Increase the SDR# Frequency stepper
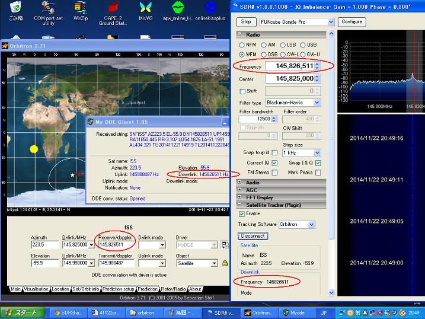The width and height of the screenshot is (425, 319). coord(317,63)
